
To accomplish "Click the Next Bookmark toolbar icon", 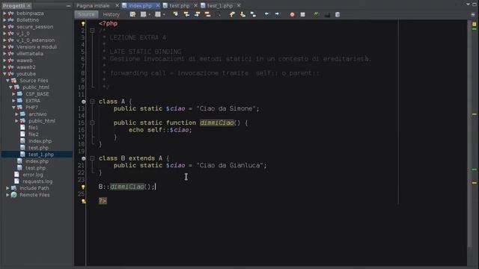I will click(x=242, y=14).
